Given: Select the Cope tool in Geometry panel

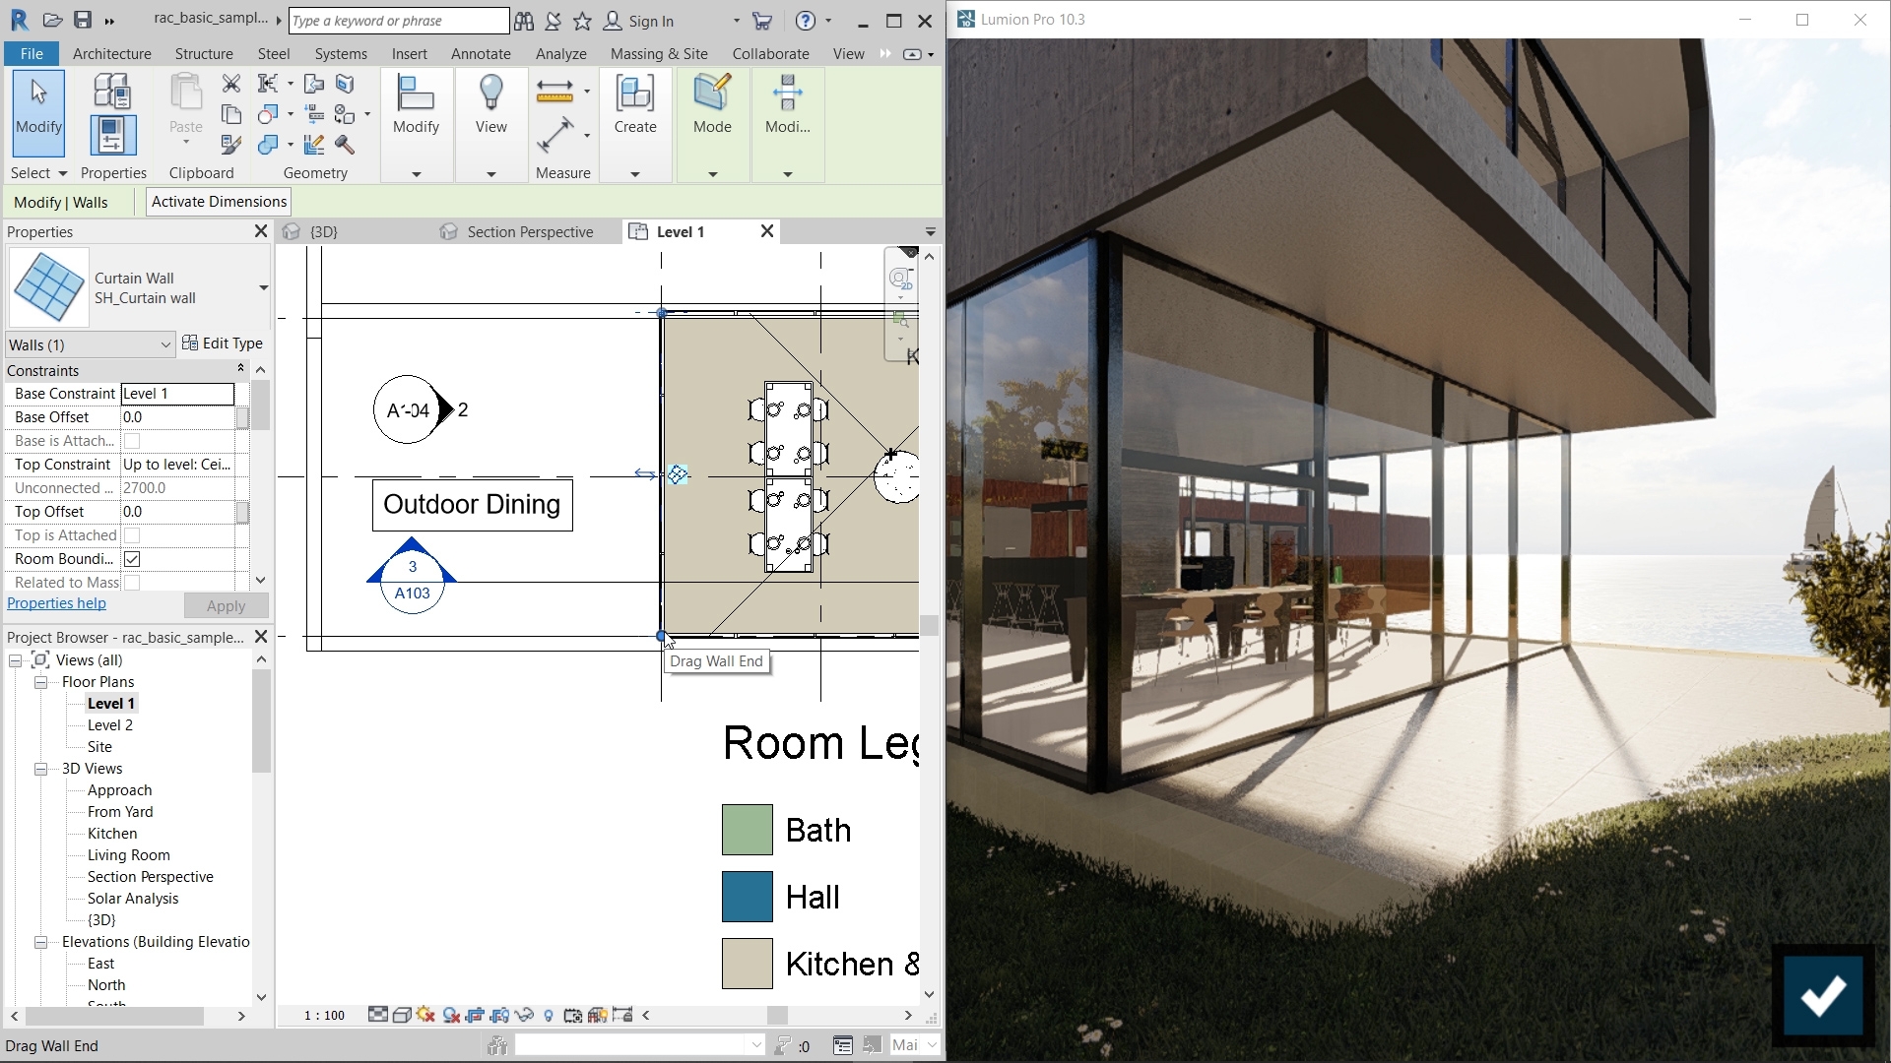Looking at the screenshot, I should 268,84.
